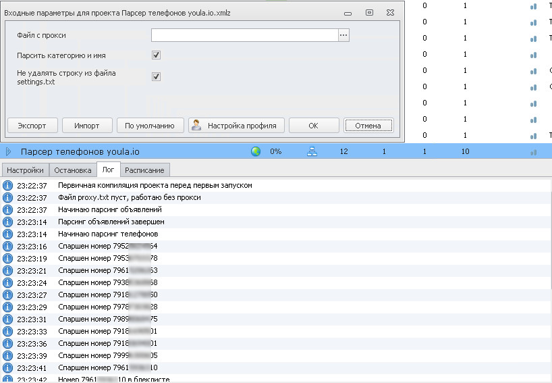Click the play arrow beside Парсер телефонов youla.io
The width and height of the screenshot is (552, 383).
[x=9, y=151]
